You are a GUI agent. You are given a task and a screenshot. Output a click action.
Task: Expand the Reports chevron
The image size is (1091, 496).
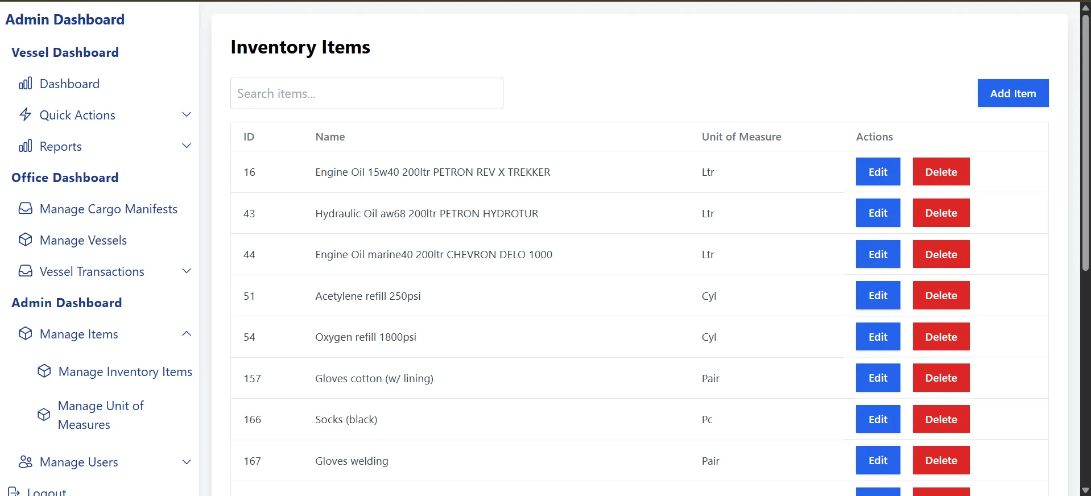pyautogui.click(x=187, y=146)
